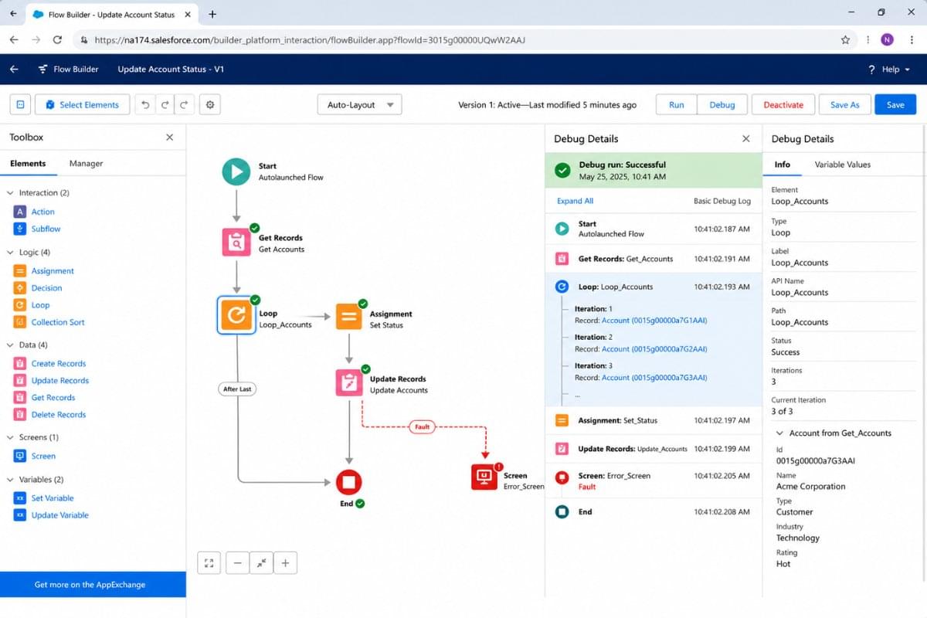
Task: Open the Help dropdown menu
Action: point(889,70)
